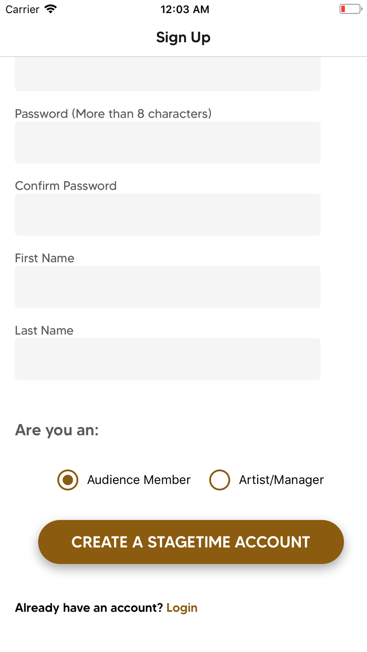
Task: Select the Audience Member radio button
Action: click(68, 480)
